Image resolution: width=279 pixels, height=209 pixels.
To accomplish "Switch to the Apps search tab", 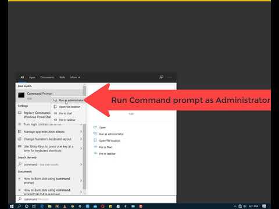I will point(32,77).
